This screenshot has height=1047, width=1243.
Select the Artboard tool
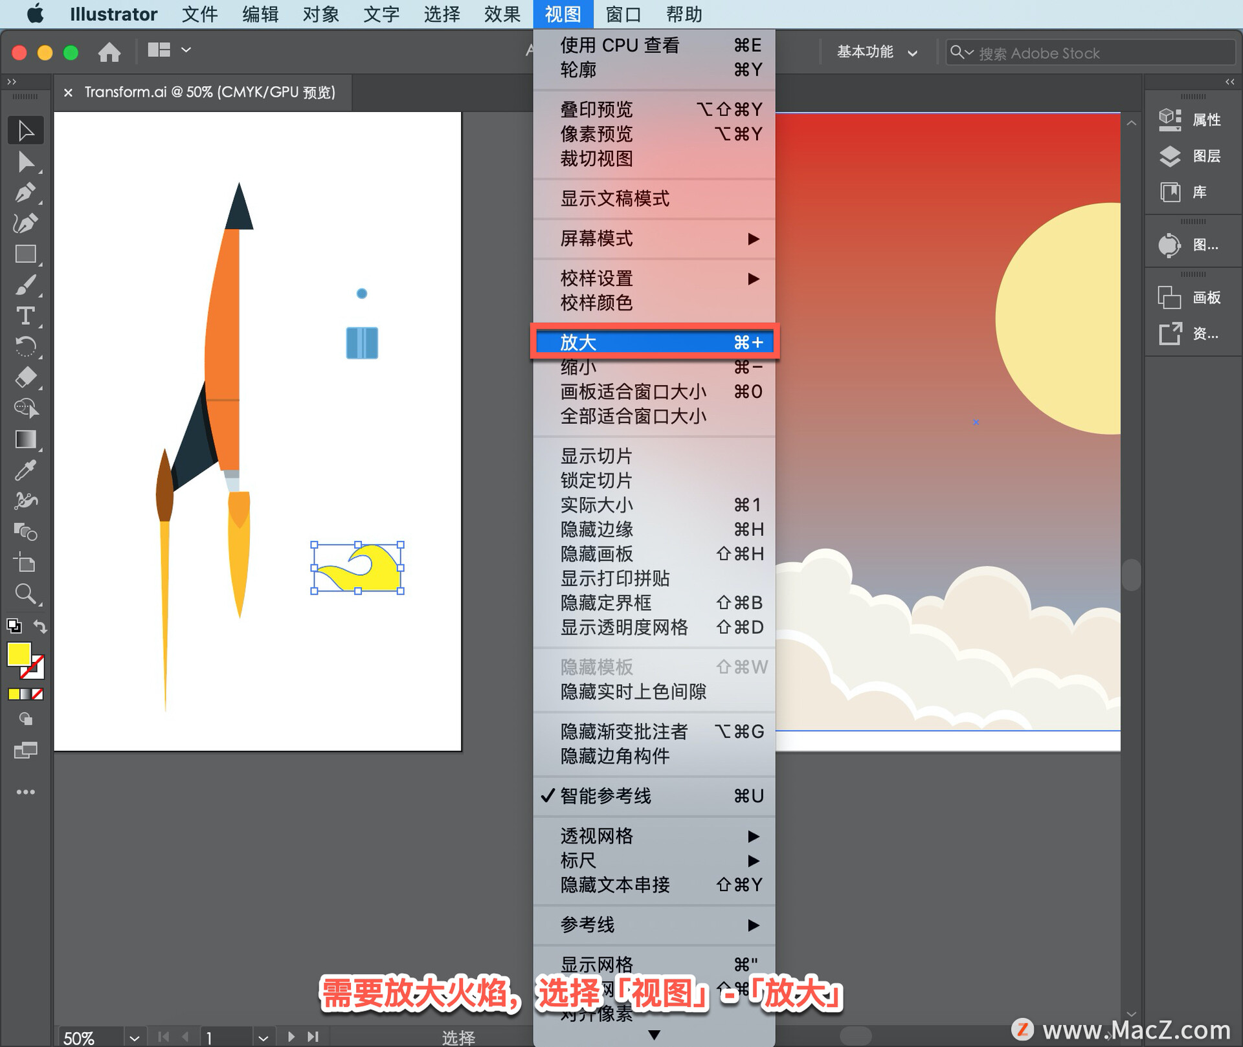[26, 562]
